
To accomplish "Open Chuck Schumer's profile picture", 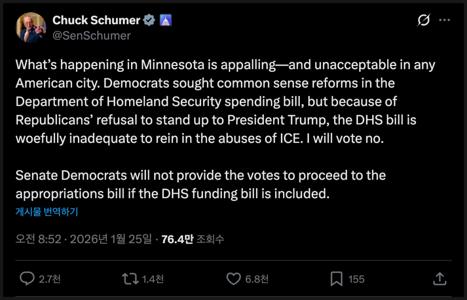I will (31, 27).
